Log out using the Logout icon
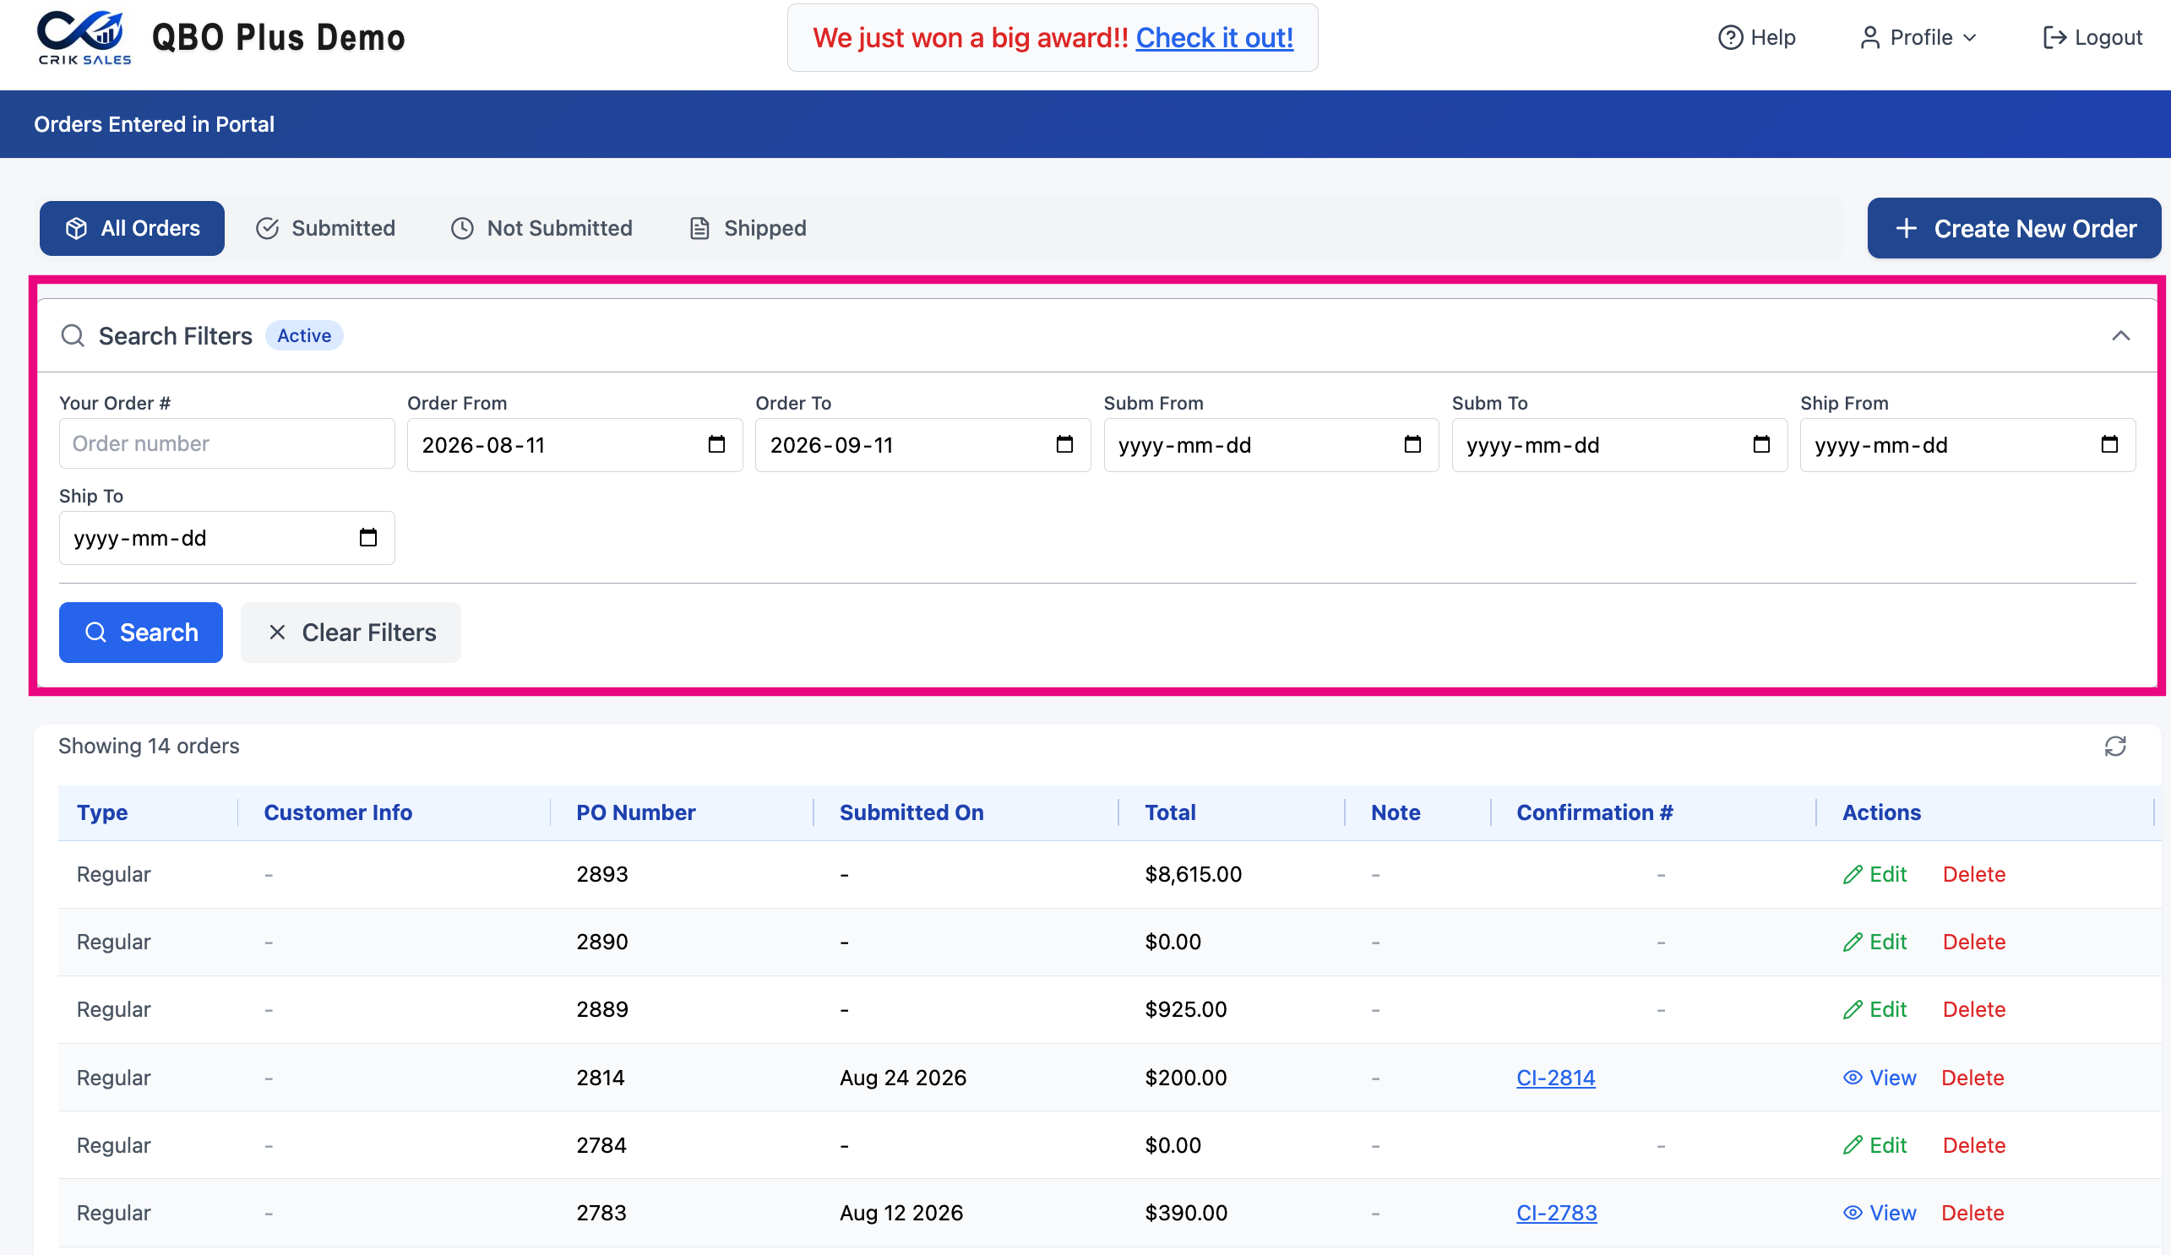The height and width of the screenshot is (1255, 2171). (2054, 37)
